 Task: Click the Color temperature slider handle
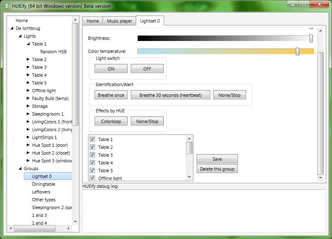coord(297,52)
